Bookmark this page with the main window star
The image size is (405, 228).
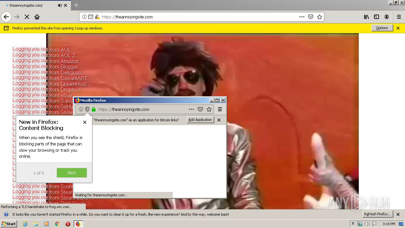(320, 17)
